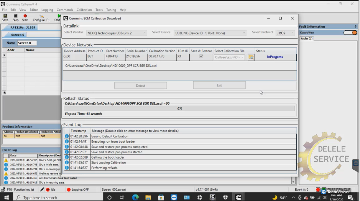Viewport: 360px width, 201px height.
Task: Browse for a calibration file using folder icon
Action: coord(251,57)
